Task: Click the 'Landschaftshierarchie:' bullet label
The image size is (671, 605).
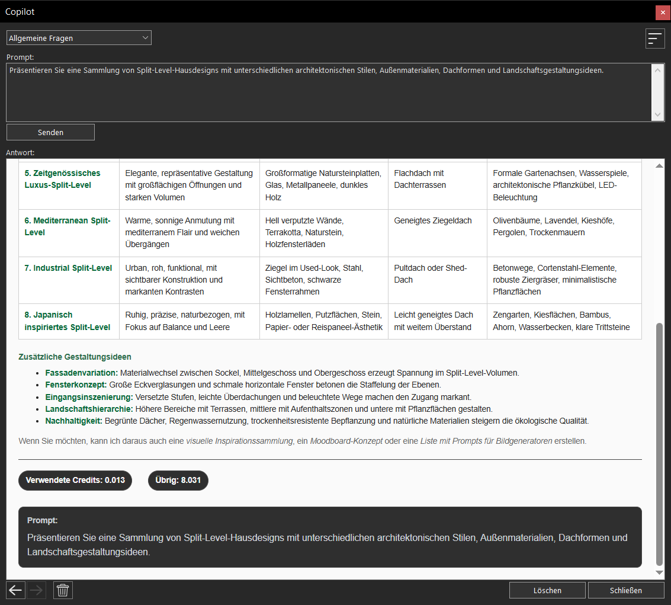Action: 89,409
